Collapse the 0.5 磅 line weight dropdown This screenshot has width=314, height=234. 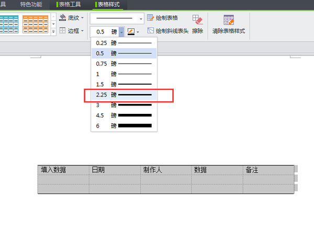pyautogui.click(x=121, y=31)
